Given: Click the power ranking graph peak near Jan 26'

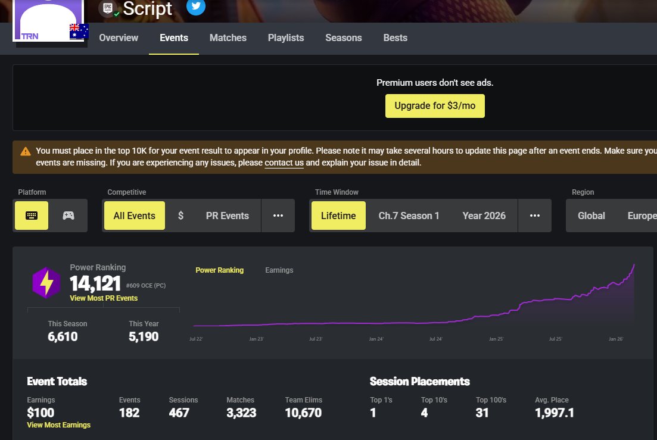Looking at the screenshot, I should [x=634, y=266].
